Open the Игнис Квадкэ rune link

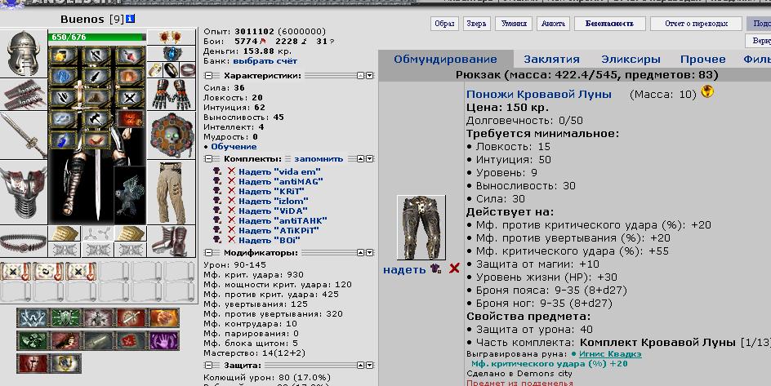610,353
